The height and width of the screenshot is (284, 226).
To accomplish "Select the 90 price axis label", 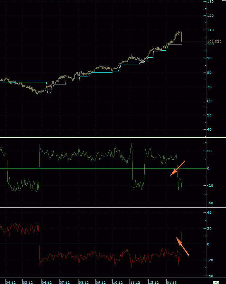I will point(209,58).
